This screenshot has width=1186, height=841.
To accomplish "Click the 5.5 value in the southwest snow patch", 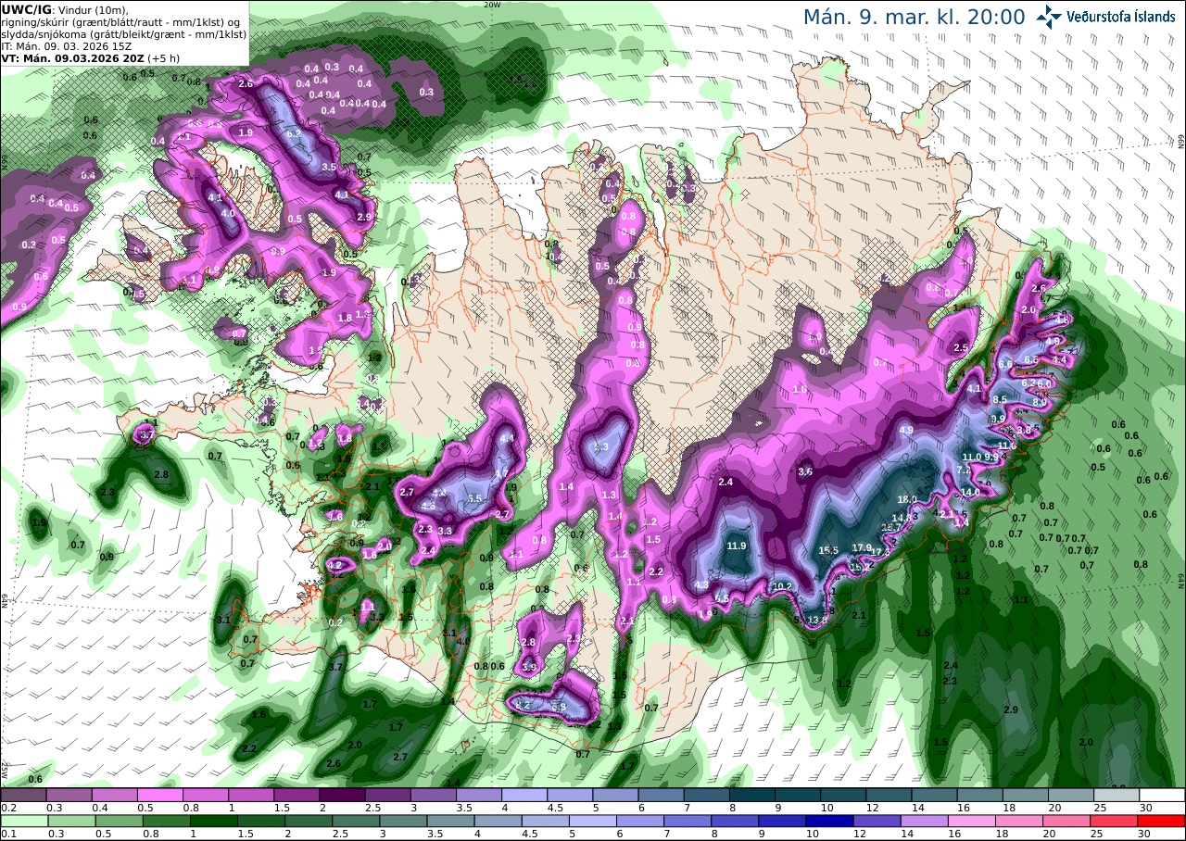I will 475,498.
